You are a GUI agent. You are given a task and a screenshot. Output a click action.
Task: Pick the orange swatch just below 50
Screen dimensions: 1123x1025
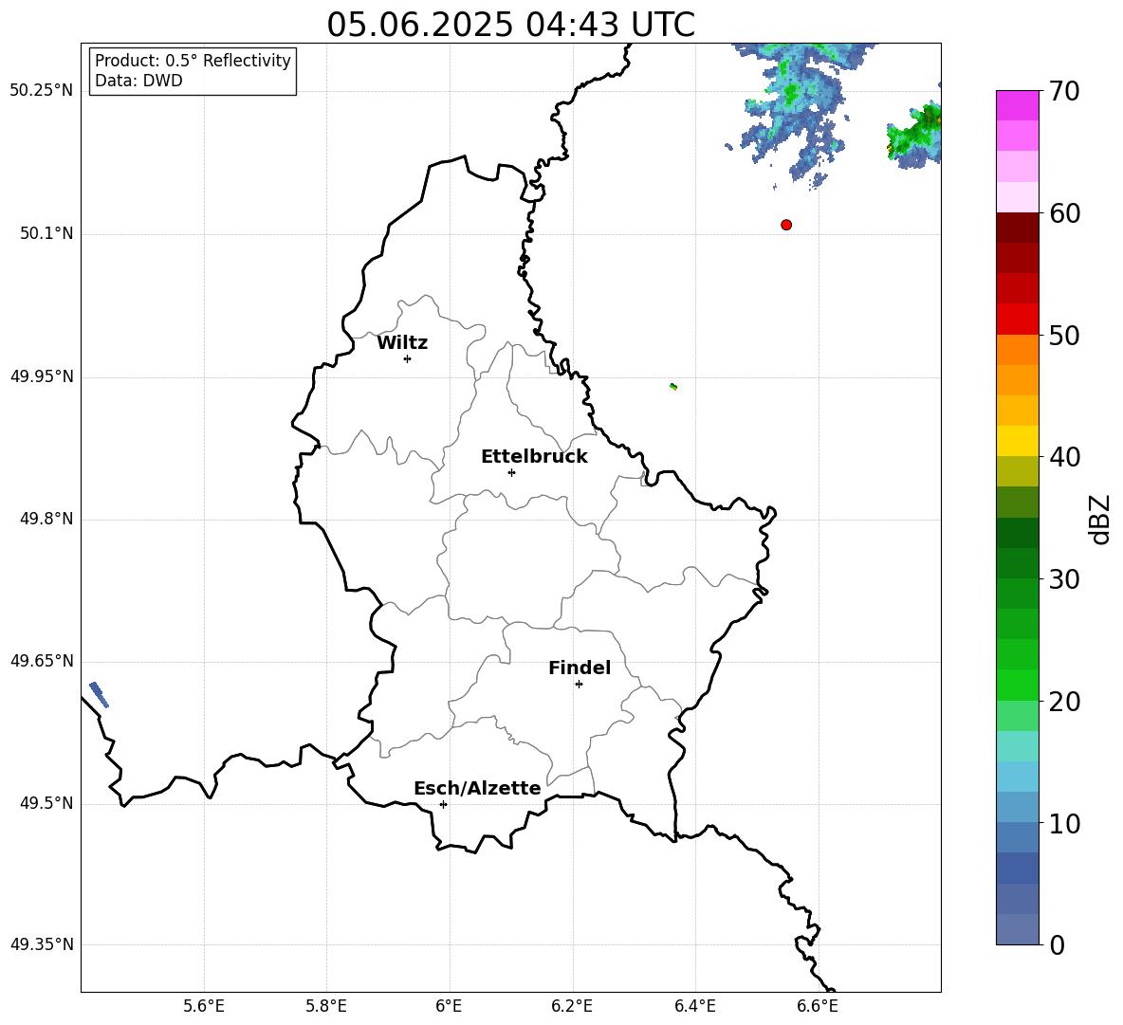click(x=1017, y=350)
